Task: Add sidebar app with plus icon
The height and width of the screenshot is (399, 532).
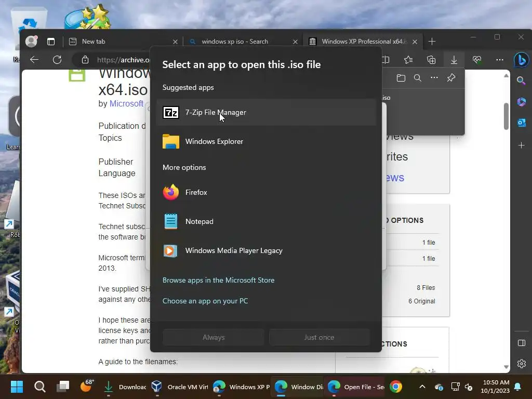Action: tap(522, 145)
